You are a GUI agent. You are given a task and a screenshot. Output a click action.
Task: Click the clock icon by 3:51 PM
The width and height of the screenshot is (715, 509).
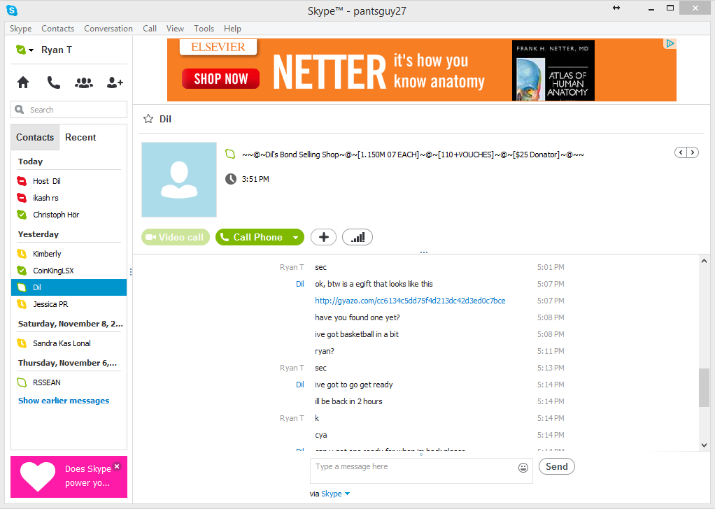coord(231,179)
